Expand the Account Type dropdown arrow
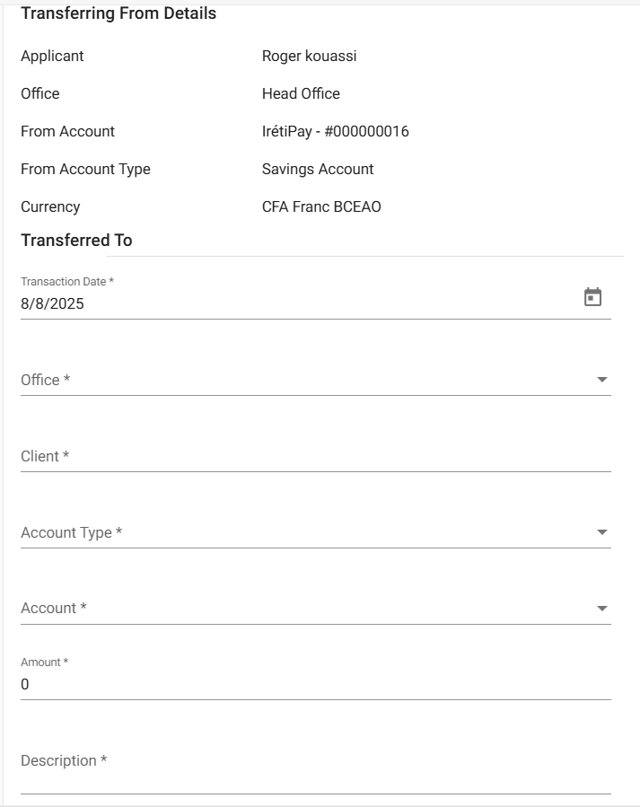 pos(601,533)
